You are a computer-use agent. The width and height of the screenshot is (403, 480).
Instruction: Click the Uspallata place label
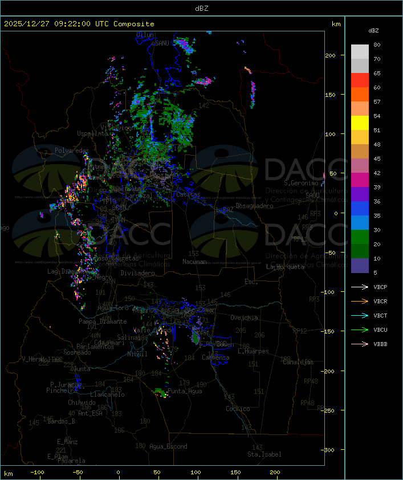[x=92, y=133]
